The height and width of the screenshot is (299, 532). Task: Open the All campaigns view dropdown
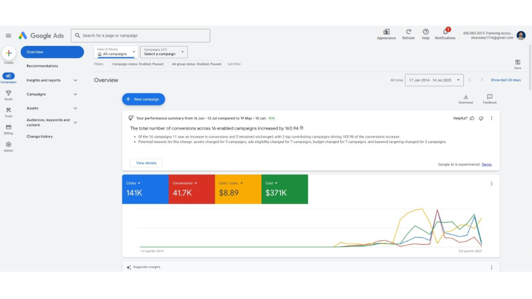pyautogui.click(x=116, y=52)
